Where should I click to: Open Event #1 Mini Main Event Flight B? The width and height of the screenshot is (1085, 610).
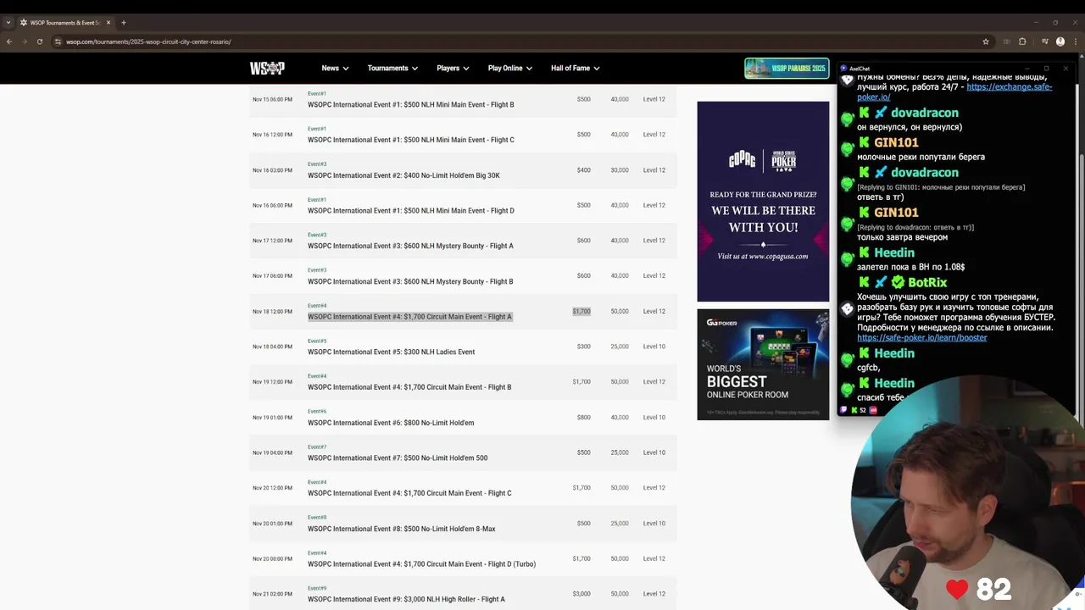click(x=410, y=104)
